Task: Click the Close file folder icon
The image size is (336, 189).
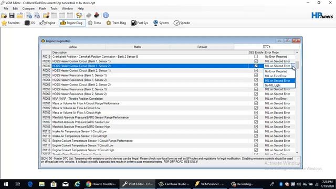Action: coord(19,15)
